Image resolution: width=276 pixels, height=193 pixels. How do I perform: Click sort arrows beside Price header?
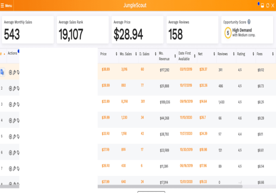pos(116,54)
